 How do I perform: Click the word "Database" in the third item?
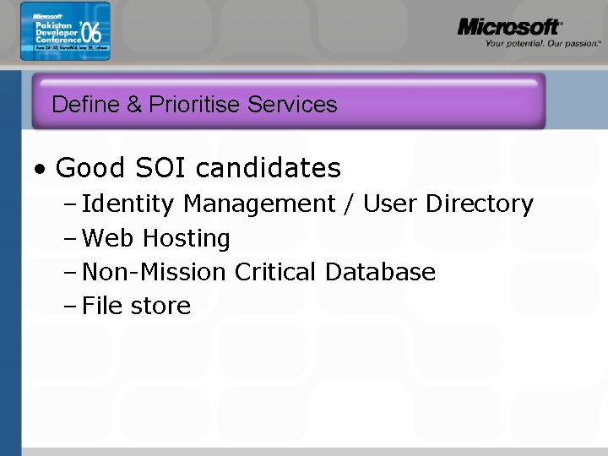380,273
